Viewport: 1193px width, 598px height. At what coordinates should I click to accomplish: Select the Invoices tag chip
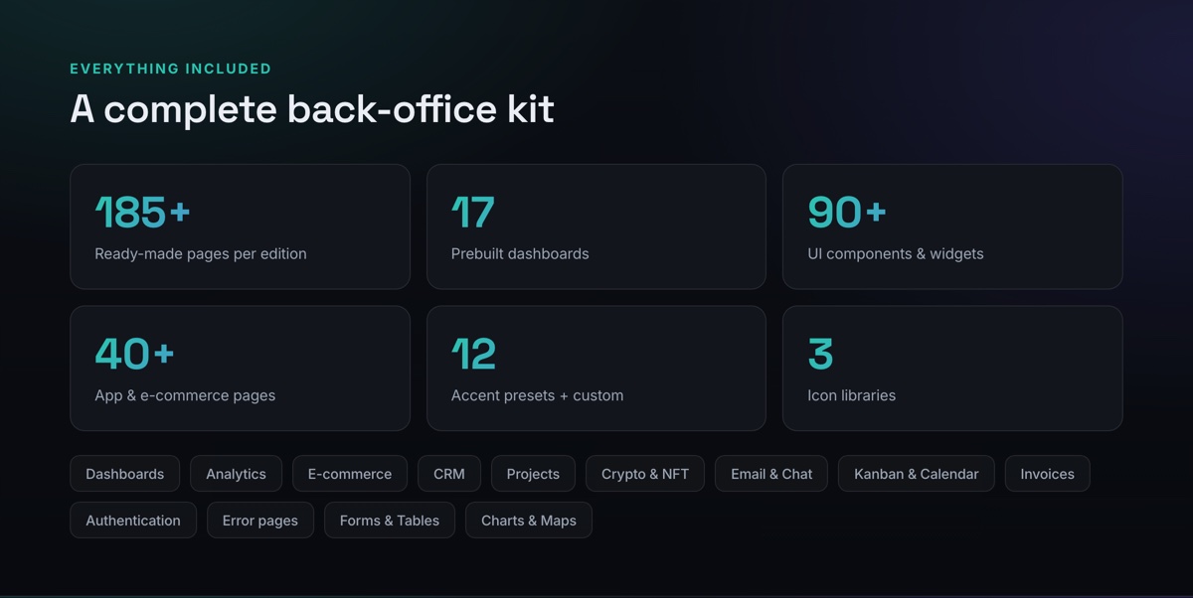pos(1048,474)
